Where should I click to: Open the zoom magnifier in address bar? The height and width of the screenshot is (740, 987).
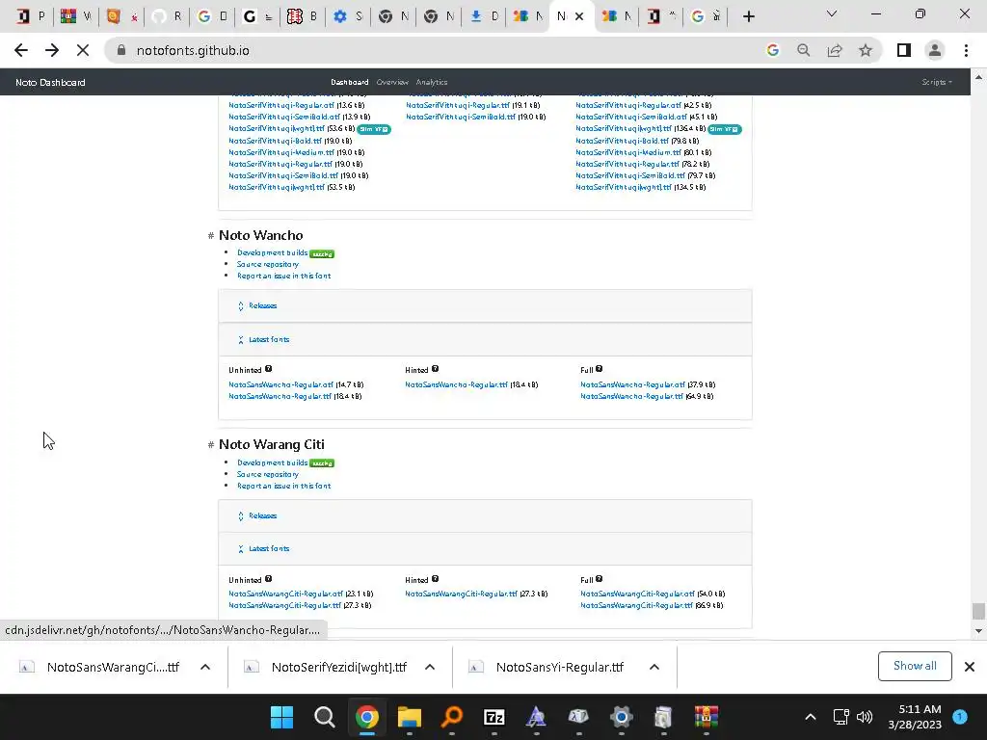[x=803, y=50]
